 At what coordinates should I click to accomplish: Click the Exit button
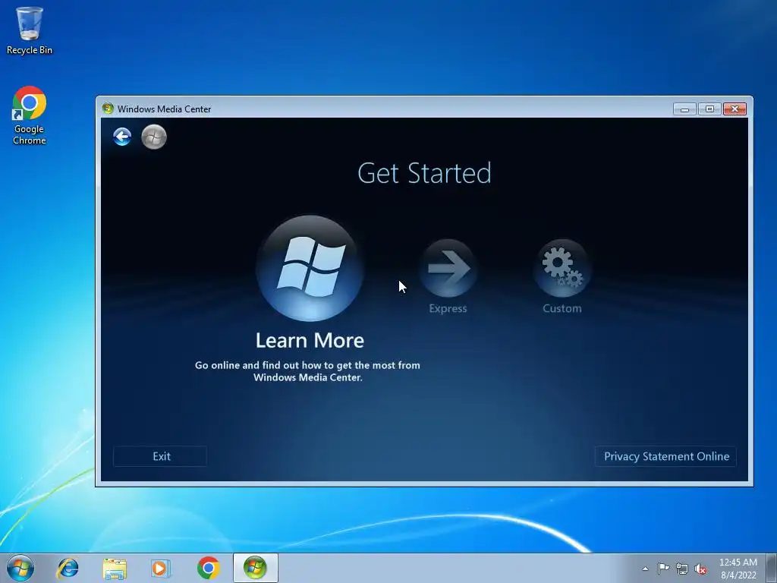tap(161, 456)
